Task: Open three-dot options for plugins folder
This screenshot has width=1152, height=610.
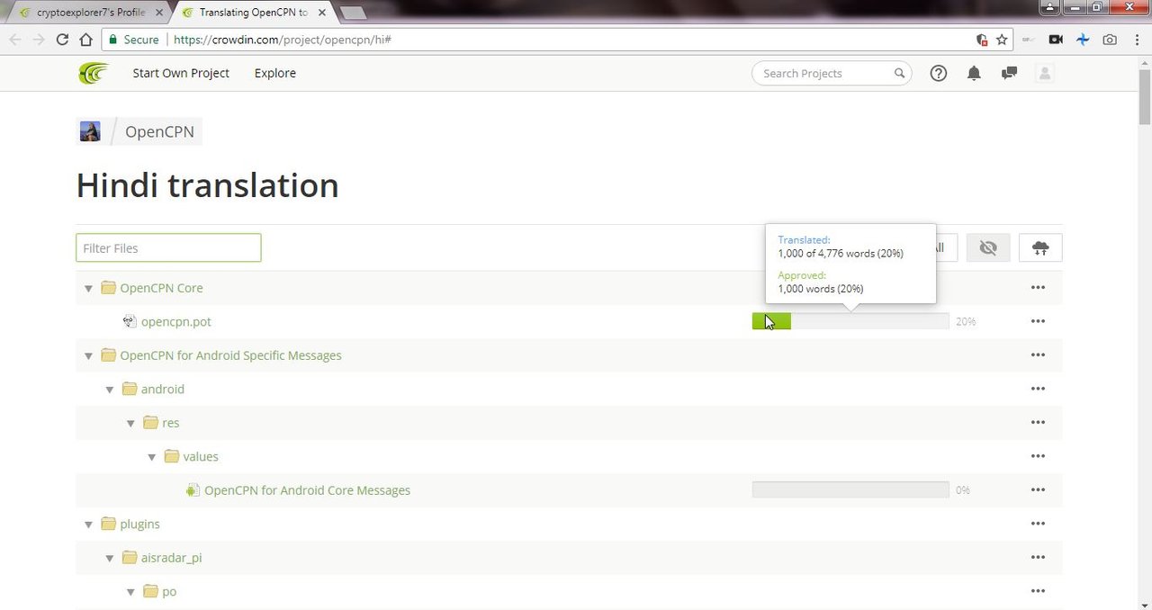Action: [x=1038, y=524]
